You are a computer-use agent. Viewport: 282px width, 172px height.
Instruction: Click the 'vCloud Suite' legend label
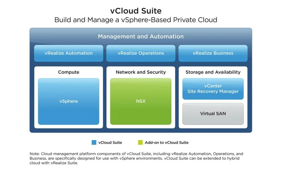click(x=110, y=143)
